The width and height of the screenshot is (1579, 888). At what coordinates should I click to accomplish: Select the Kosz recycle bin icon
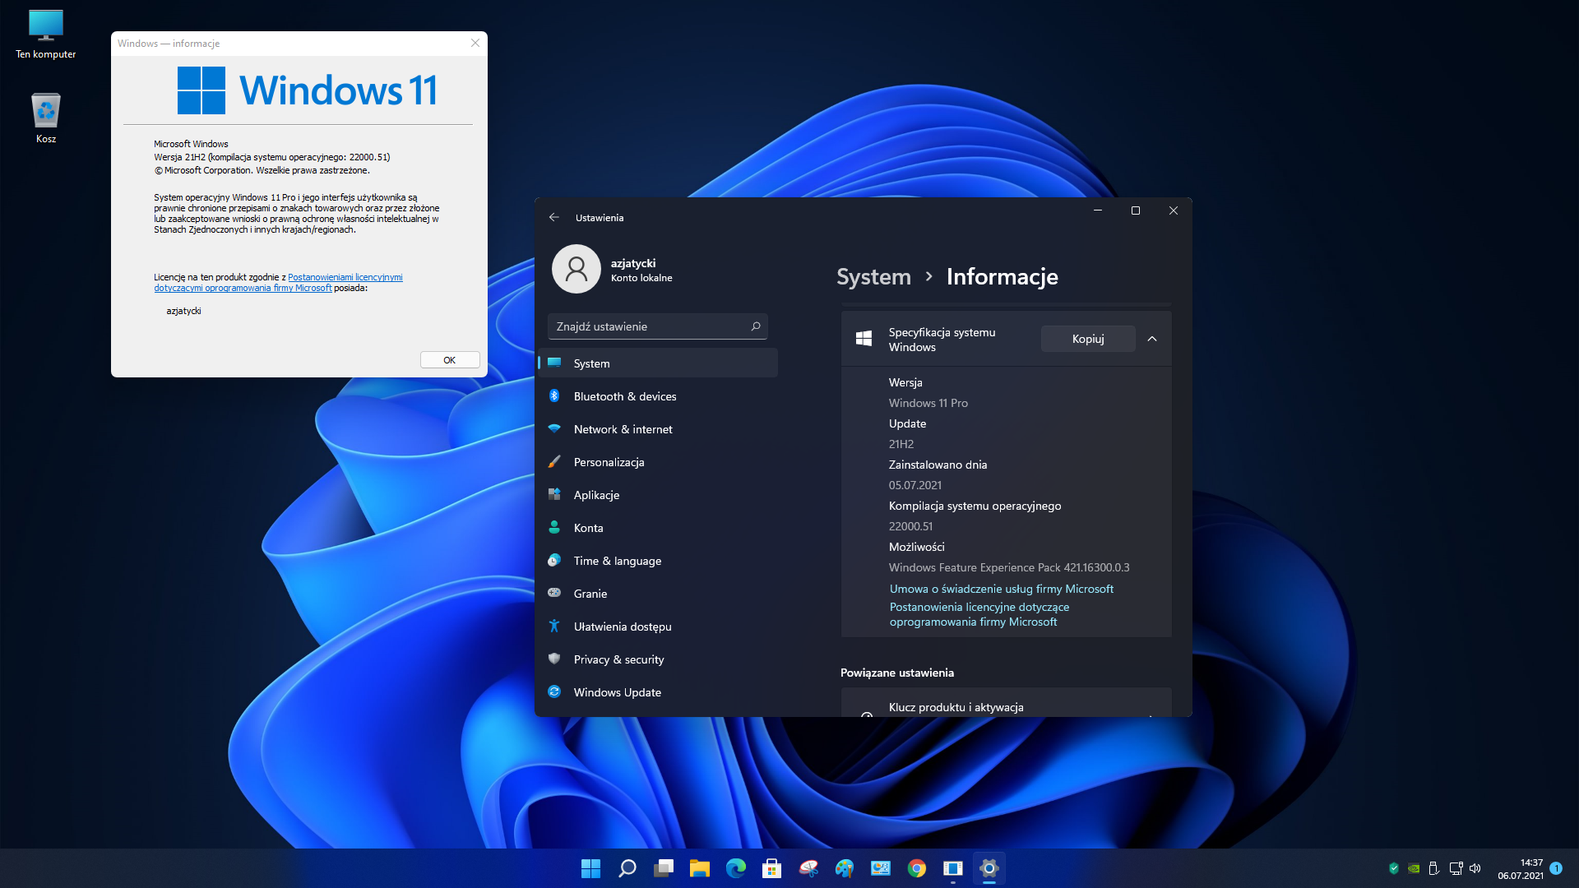click(x=46, y=118)
